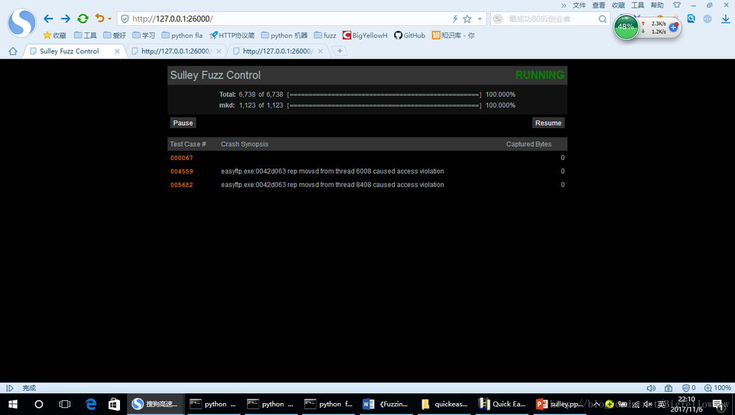This screenshot has height=415, width=735.
Task: Open dropdown next to the undo arrow
Action: (110, 19)
